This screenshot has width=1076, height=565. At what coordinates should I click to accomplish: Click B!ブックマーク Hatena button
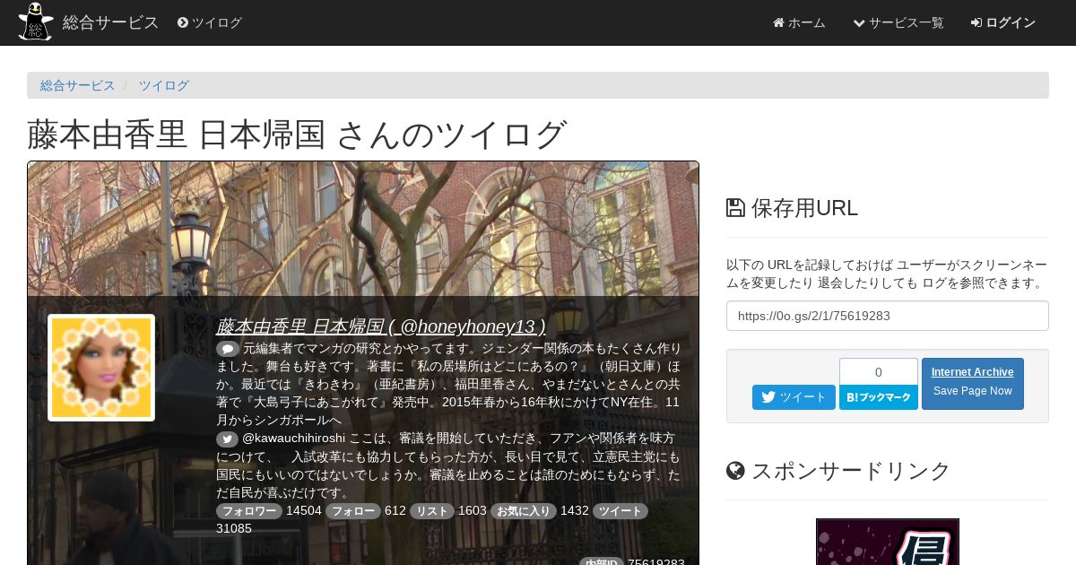pos(879,397)
